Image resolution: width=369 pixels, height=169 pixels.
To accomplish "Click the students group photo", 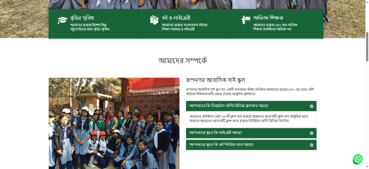I will tap(114, 123).
